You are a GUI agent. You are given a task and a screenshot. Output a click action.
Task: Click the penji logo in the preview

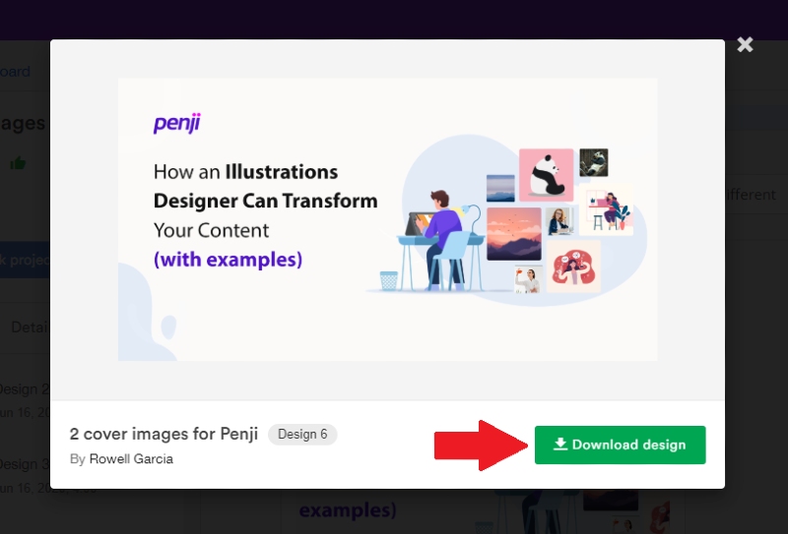177,123
